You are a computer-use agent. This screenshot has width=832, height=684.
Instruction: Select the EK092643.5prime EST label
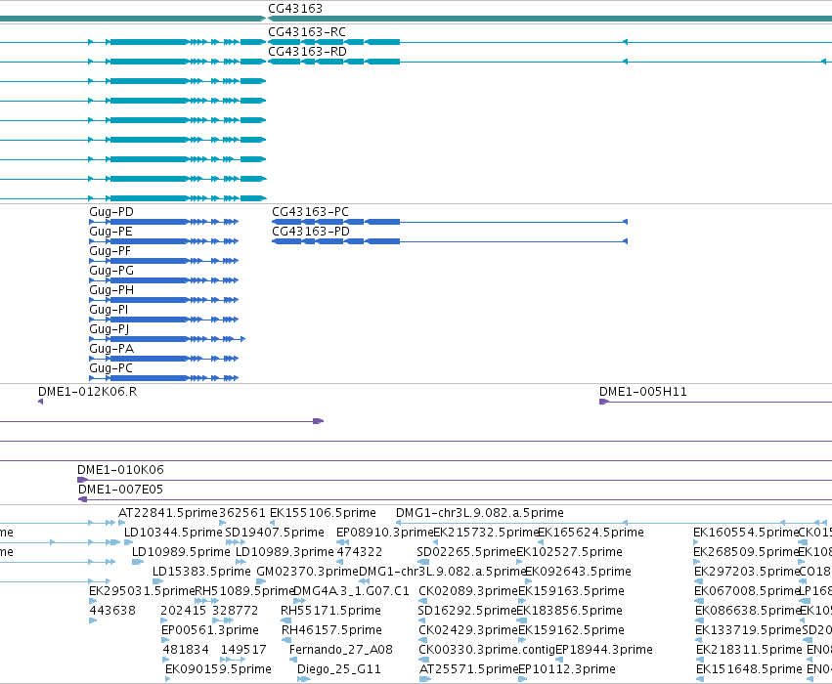[x=579, y=572]
